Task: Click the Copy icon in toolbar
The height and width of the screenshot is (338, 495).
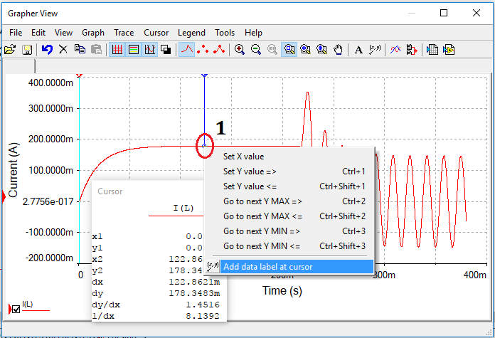Action: pos(80,49)
